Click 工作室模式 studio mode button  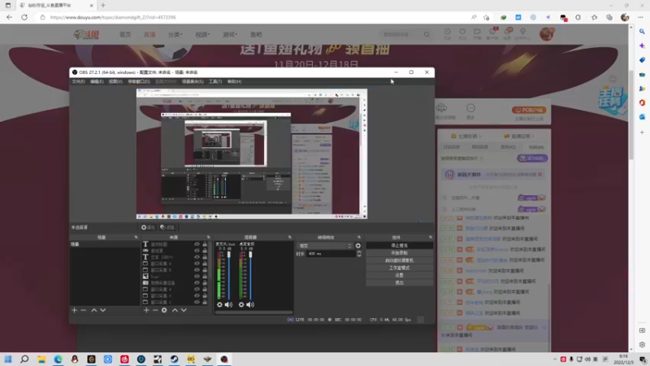click(400, 268)
